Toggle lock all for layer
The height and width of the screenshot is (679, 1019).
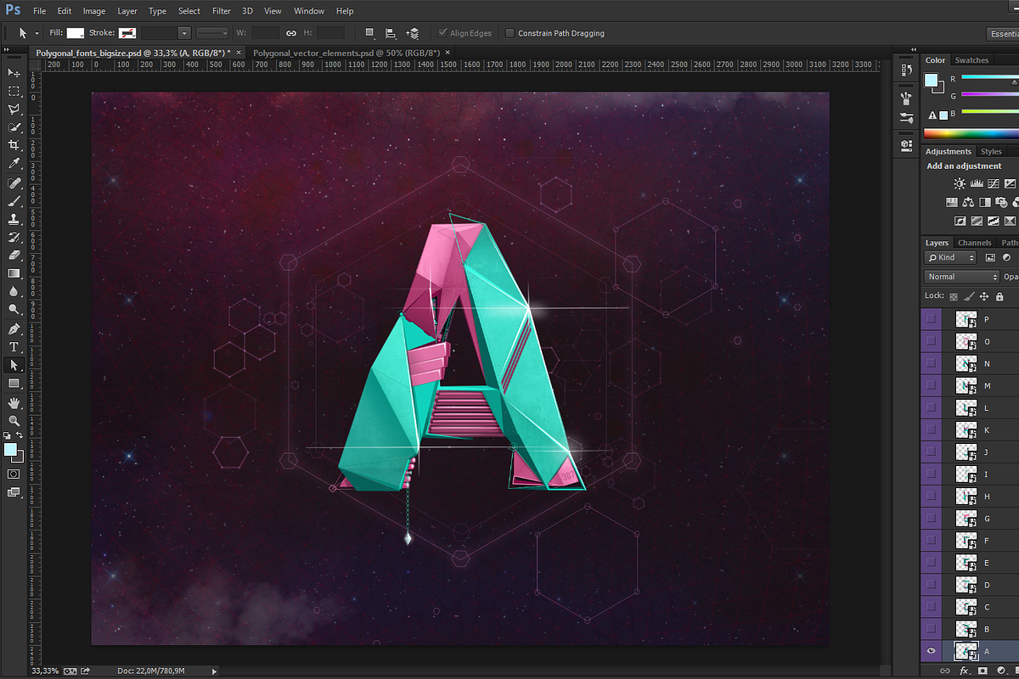coord(999,296)
